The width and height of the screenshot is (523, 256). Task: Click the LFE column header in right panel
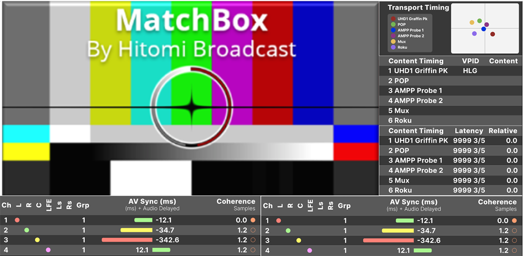[310, 205]
